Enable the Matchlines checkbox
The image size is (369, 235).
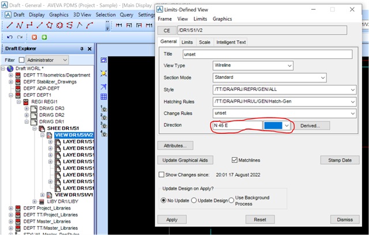(x=235, y=160)
